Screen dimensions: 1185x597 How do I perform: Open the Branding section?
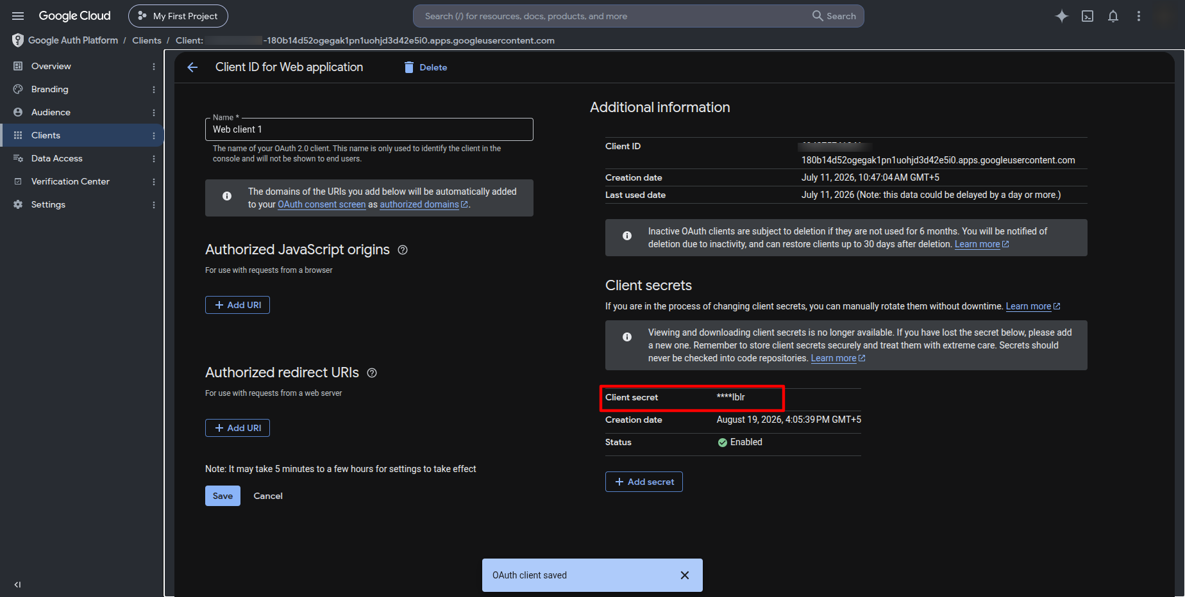(49, 89)
